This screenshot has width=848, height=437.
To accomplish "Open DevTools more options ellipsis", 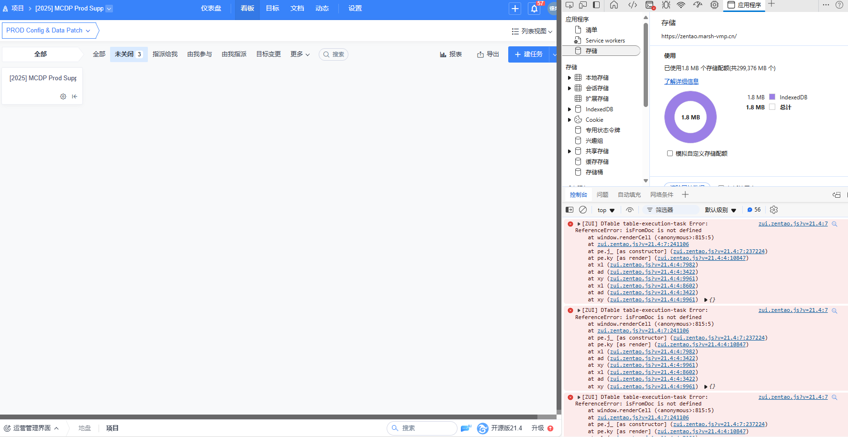I will click(x=826, y=5).
